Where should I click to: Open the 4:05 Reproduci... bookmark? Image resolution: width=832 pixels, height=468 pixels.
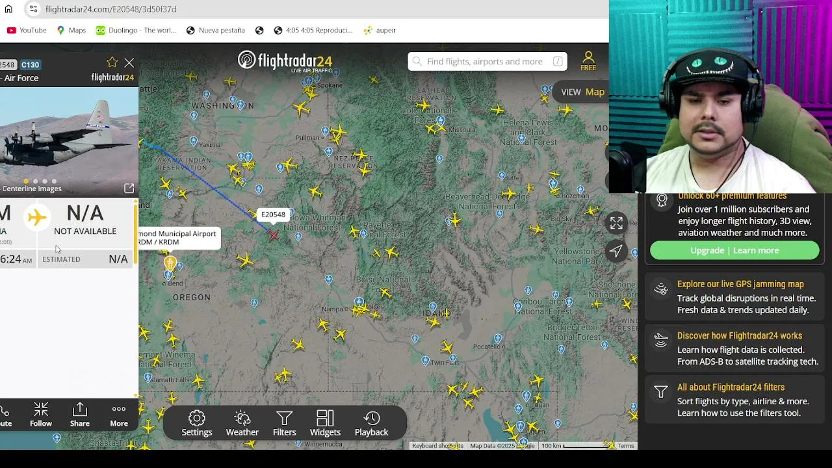[x=313, y=30]
